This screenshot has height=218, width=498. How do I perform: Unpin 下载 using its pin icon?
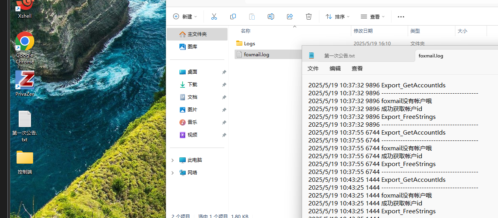pyautogui.click(x=224, y=85)
